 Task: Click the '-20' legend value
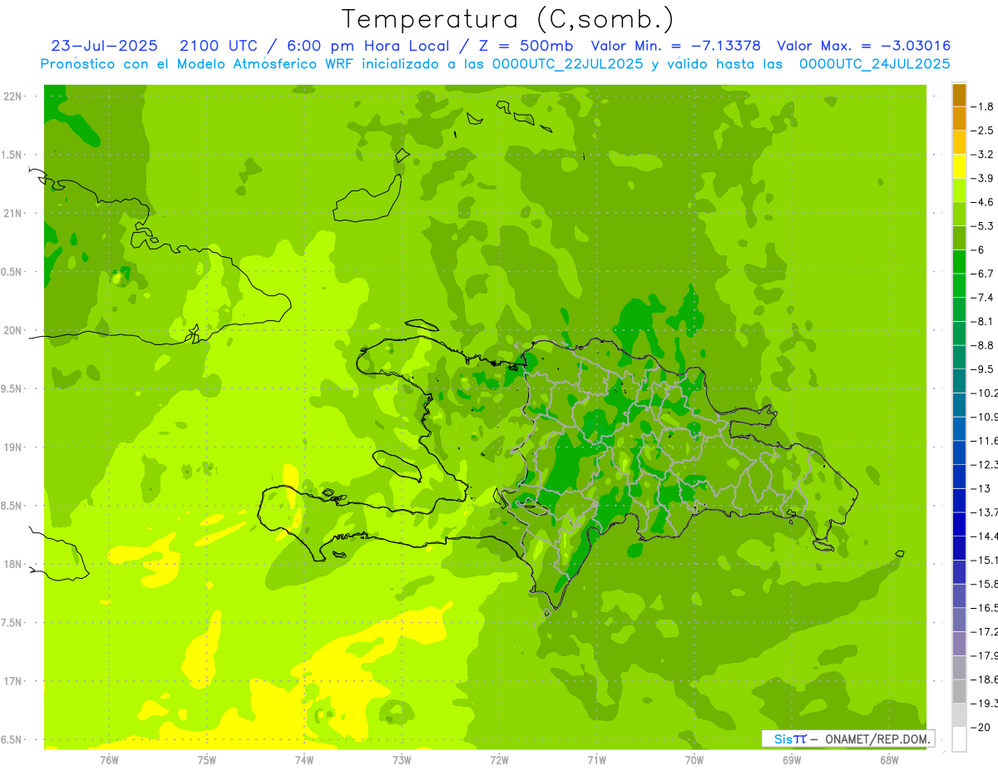pos(981,727)
